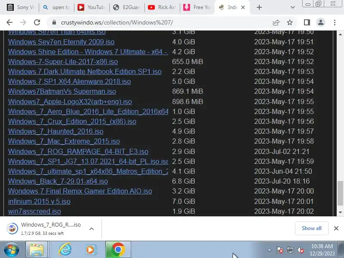This screenshot has width=344, height=258.
Task: Close the Index tab
Action: pyautogui.click(x=243, y=7)
